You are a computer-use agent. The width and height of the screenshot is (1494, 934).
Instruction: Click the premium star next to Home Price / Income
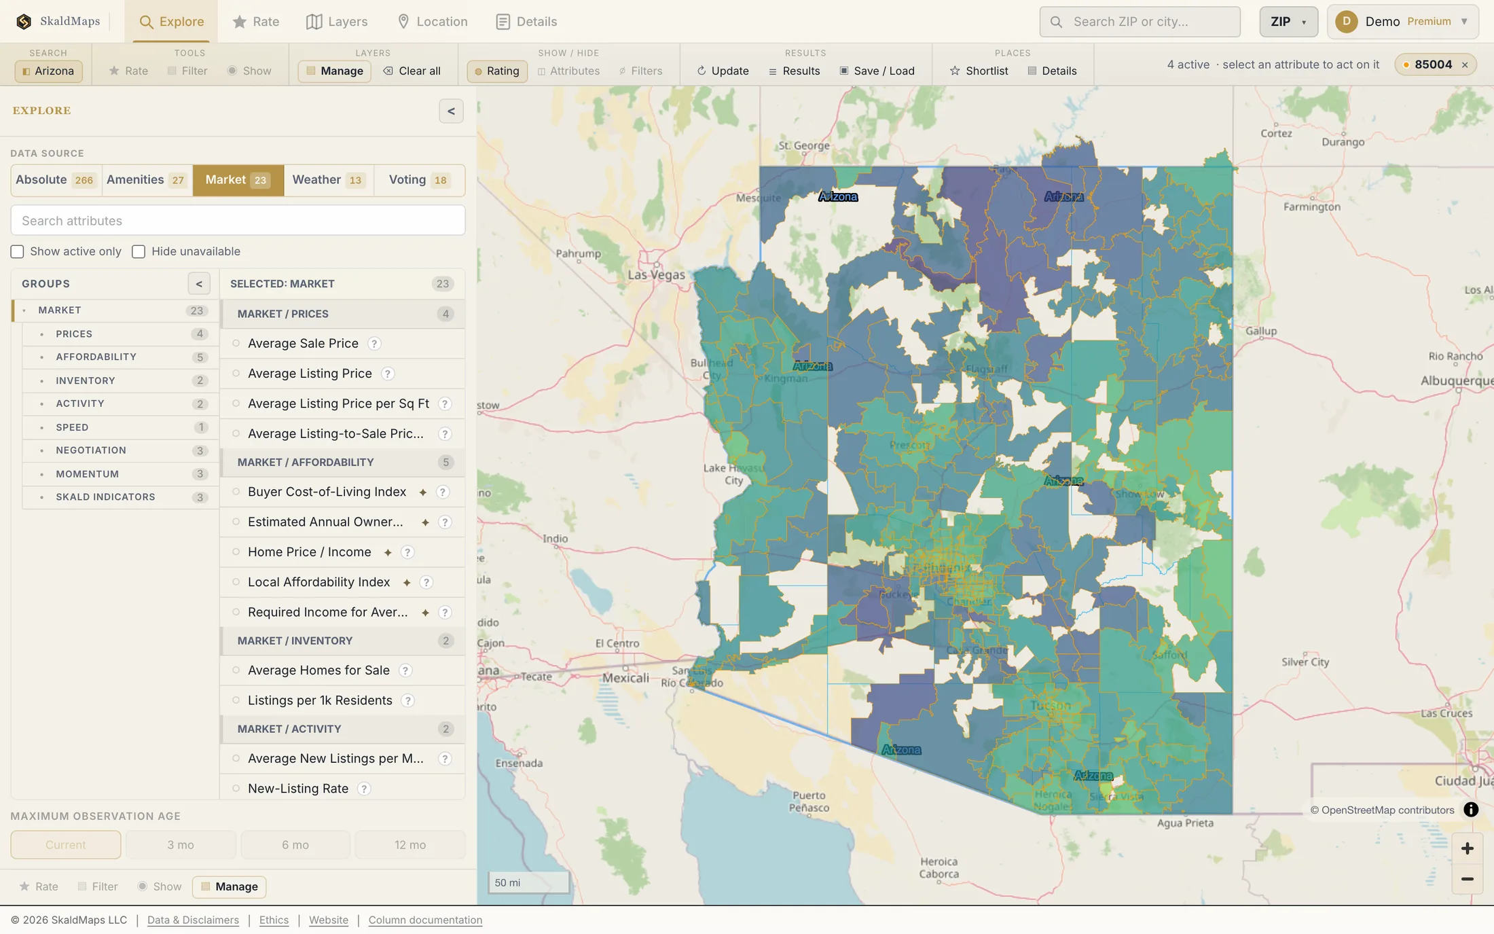pyautogui.click(x=388, y=552)
